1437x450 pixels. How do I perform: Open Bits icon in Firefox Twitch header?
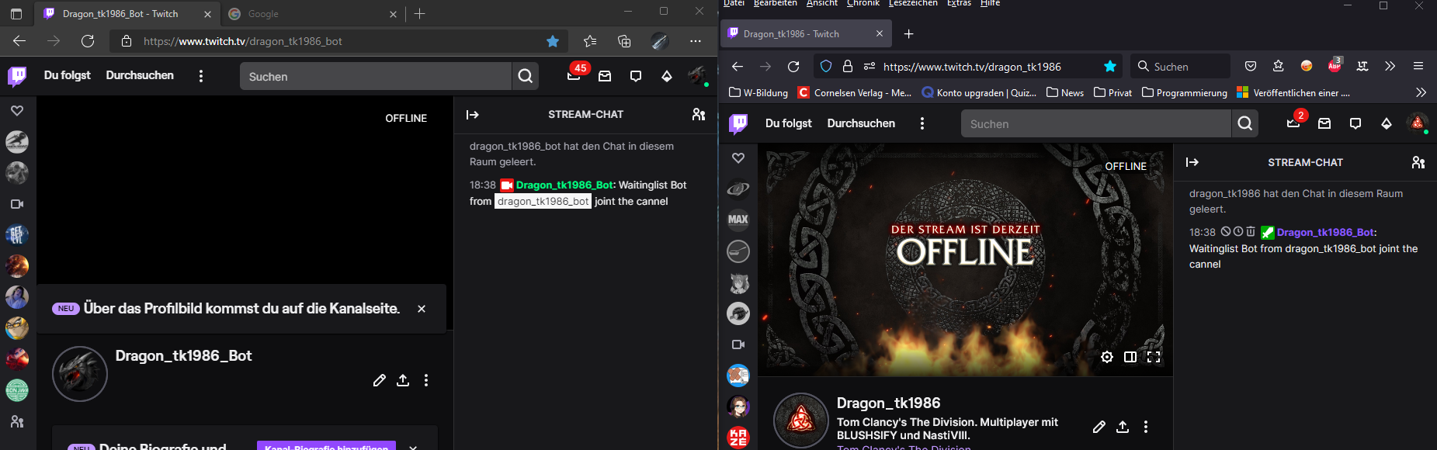click(x=1387, y=123)
